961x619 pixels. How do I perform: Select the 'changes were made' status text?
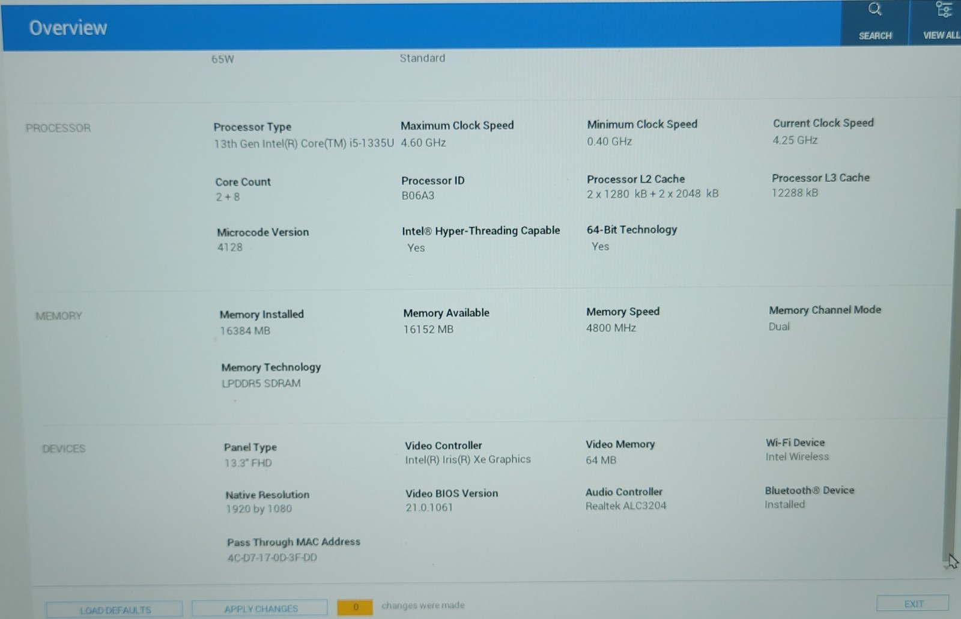click(423, 605)
